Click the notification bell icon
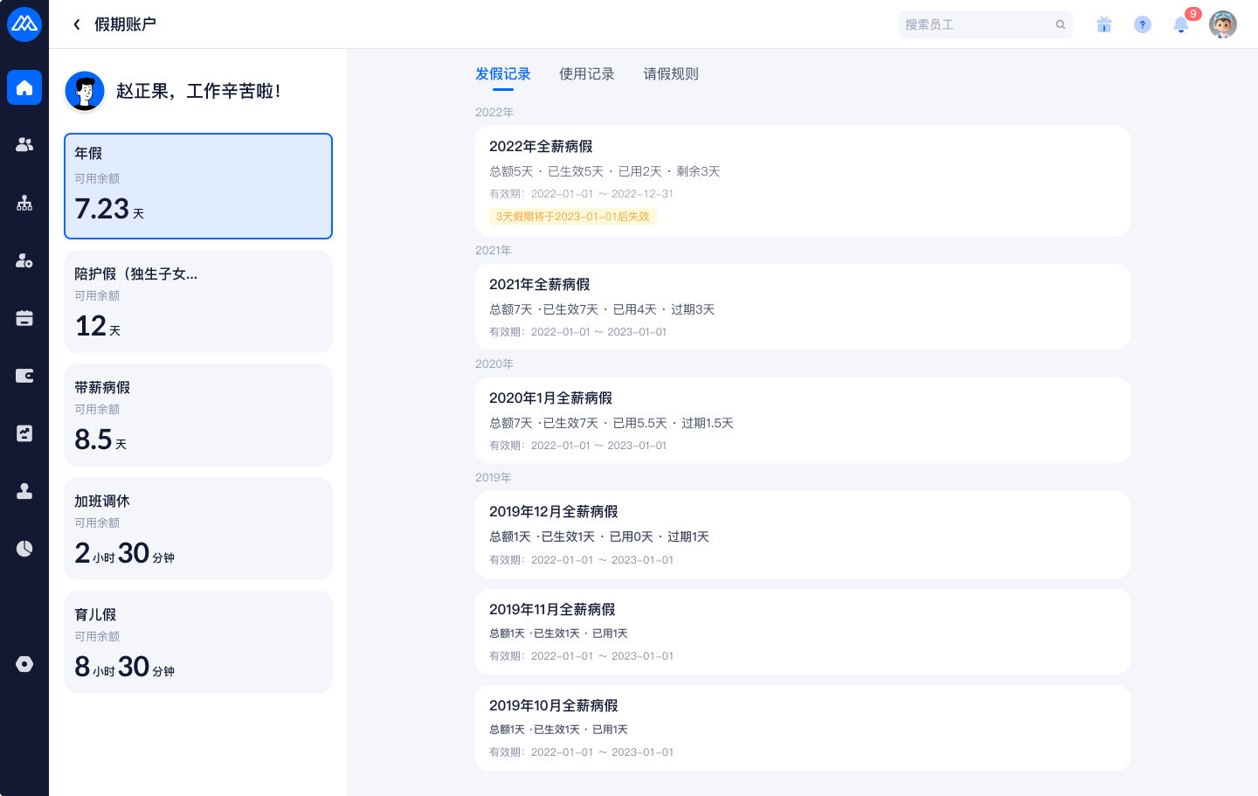The height and width of the screenshot is (796, 1258). pyautogui.click(x=1181, y=24)
